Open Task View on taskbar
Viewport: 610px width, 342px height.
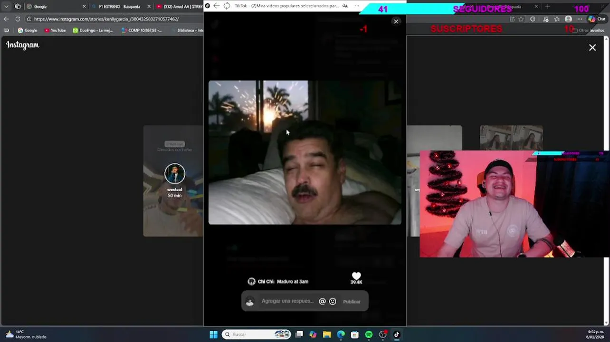pos(299,334)
